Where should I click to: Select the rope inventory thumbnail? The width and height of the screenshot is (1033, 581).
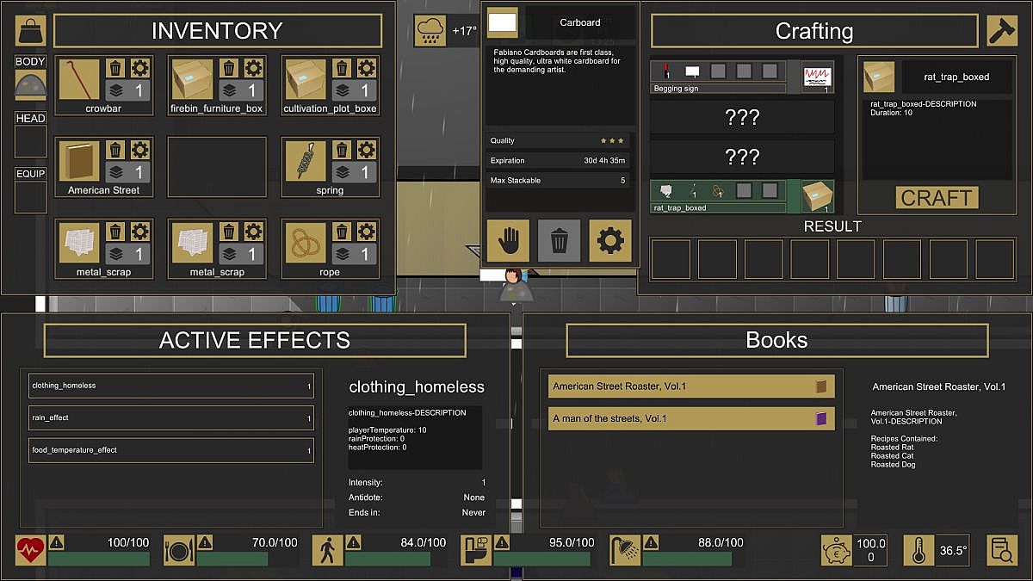click(x=307, y=243)
